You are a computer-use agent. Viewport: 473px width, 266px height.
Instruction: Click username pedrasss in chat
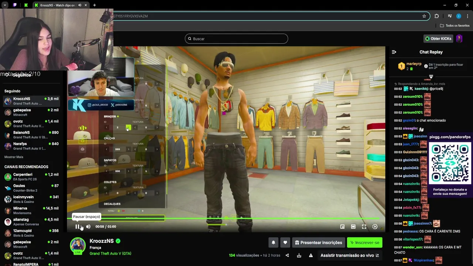[x=410, y=231]
